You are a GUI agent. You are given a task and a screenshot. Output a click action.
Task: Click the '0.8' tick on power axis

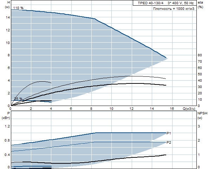click(7, 140)
